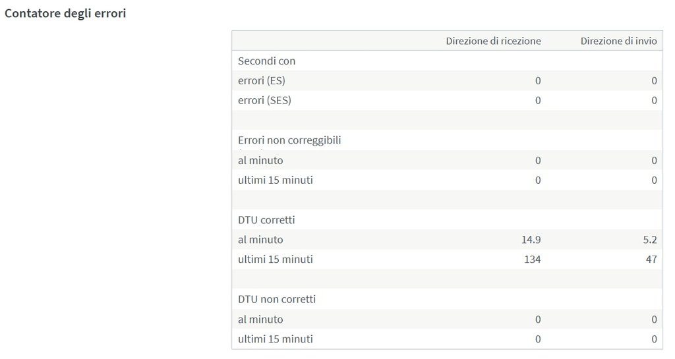Click the "Secondi con" section label

coord(266,61)
